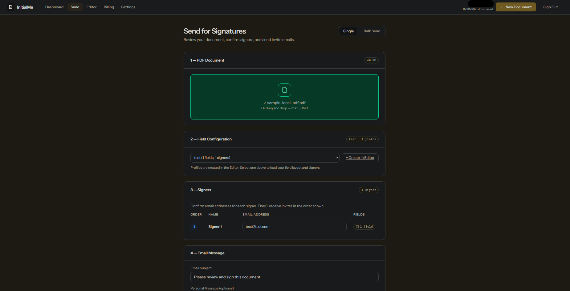Click the sample-local-pdf.pdf upload dropzone
The height and width of the screenshot is (291, 570).
tap(284, 97)
